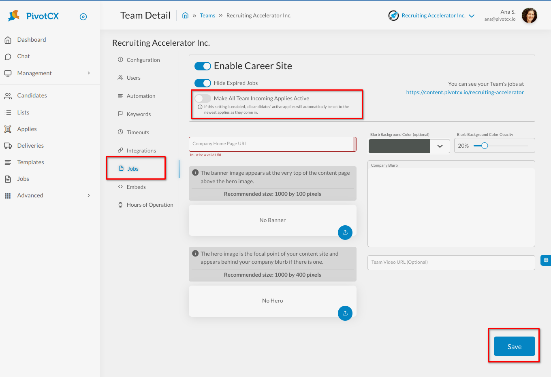Click the 'No Hero' placeholder text
Viewport: 551px width, 377px height.
273,301
